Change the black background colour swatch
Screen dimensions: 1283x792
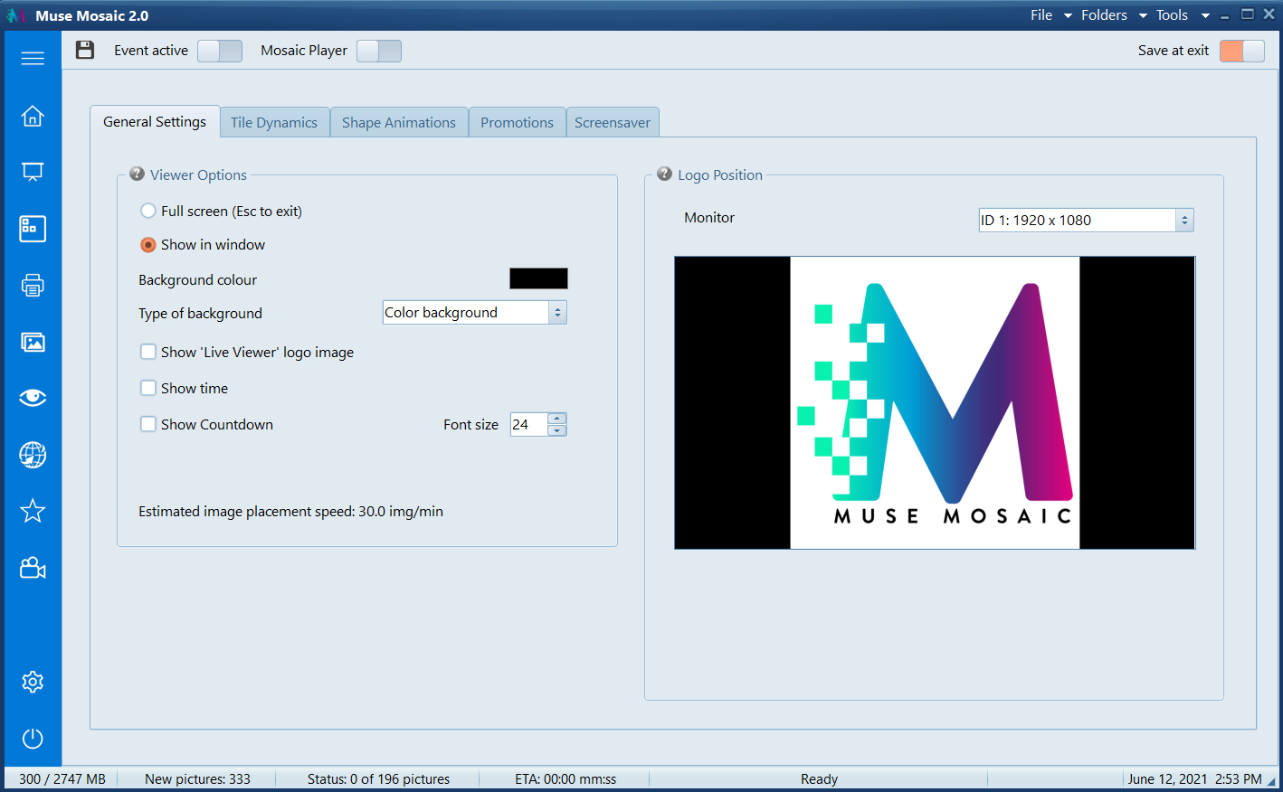click(x=538, y=278)
